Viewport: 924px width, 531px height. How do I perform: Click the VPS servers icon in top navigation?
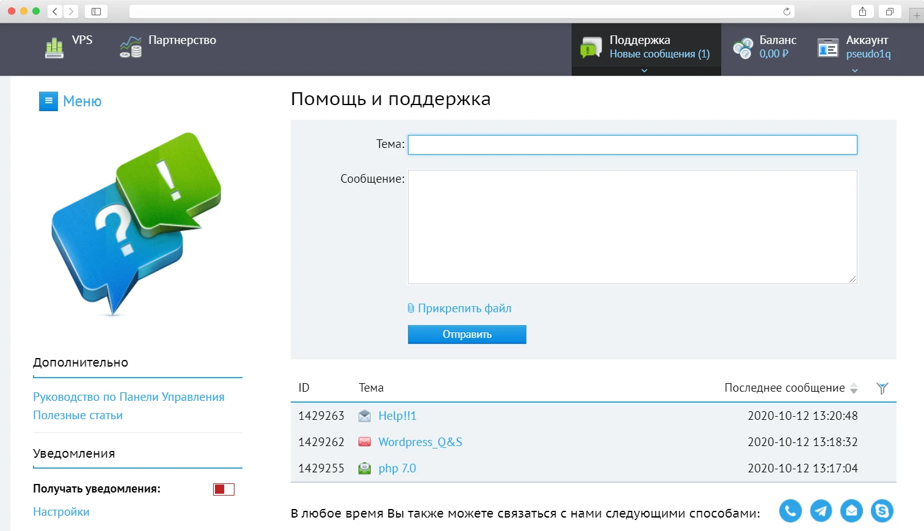54,47
